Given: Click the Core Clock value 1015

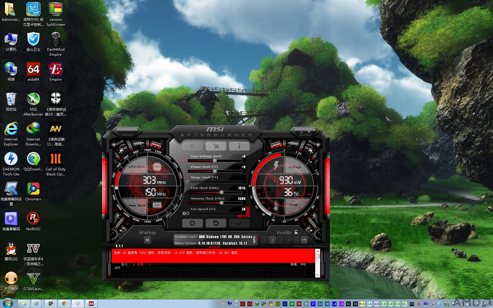Looking at the screenshot, I should click(242, 188).
